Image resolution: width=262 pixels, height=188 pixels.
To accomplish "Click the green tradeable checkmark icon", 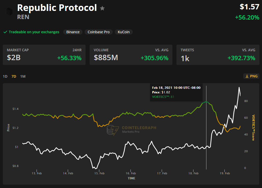I will 5,32.
